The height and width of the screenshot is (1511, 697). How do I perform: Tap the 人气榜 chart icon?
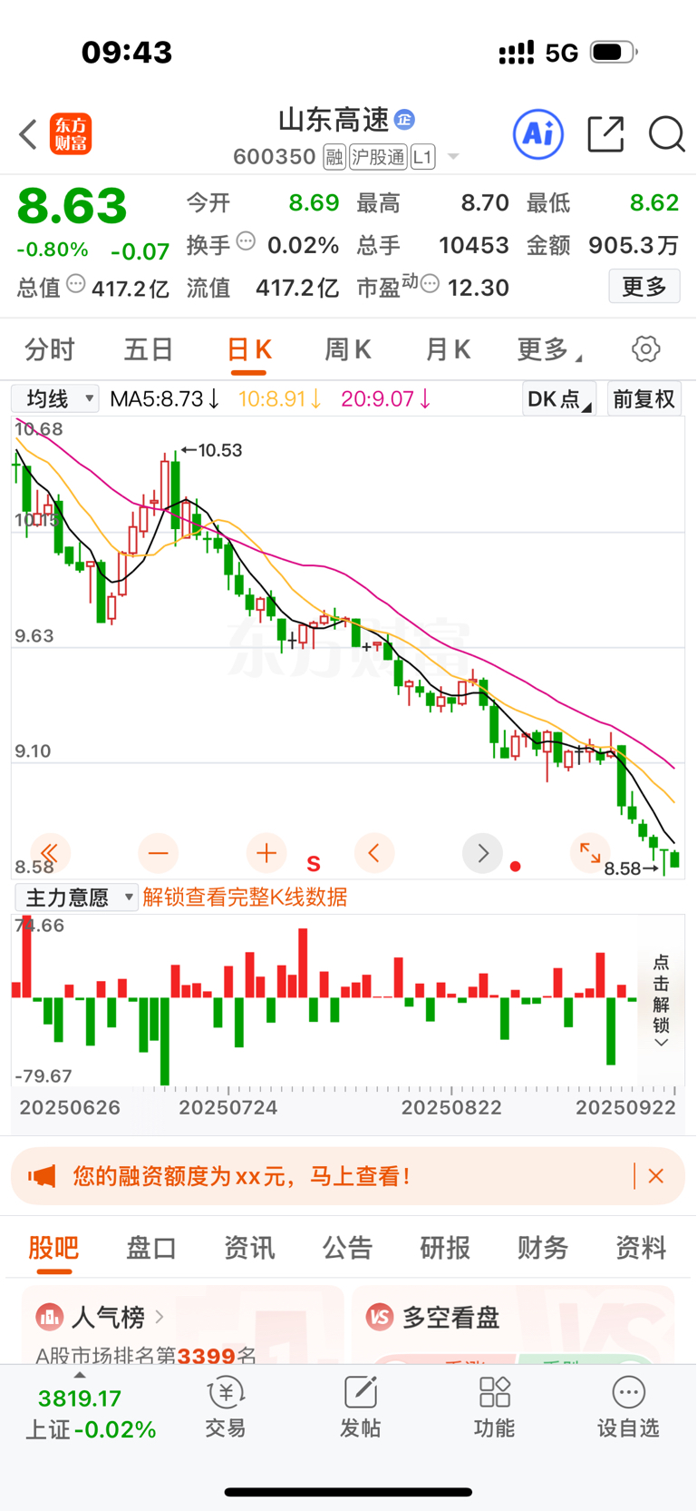[x=49, y=1316]
